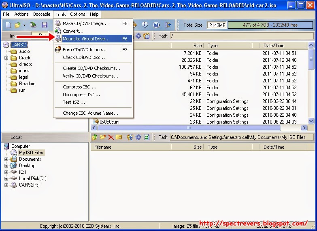Screen dimensions: 317x231
Task: Click the local Path input field
Action: 242,137
